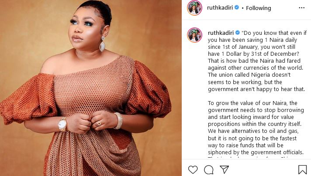This screenshot has height=176, width=311.
Task: Open the bold ruthkadiri username in the caption
Action: click(x=221, y=33)
